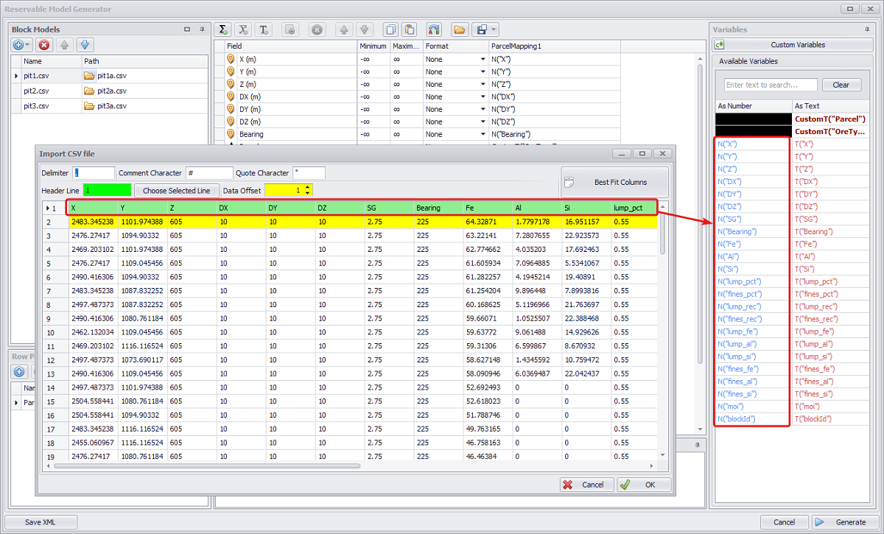Click the blue move down arrow icon
The width and height of the screenshot is (884, 534).
(x=85, y=45)
